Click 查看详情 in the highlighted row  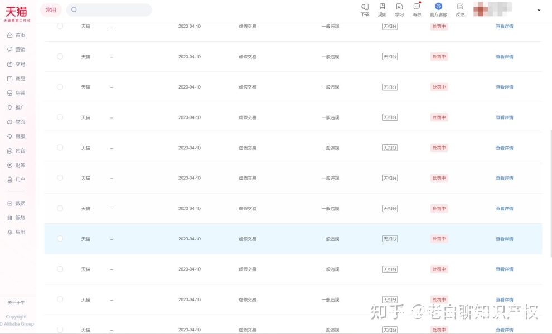(x=504, y=239)
